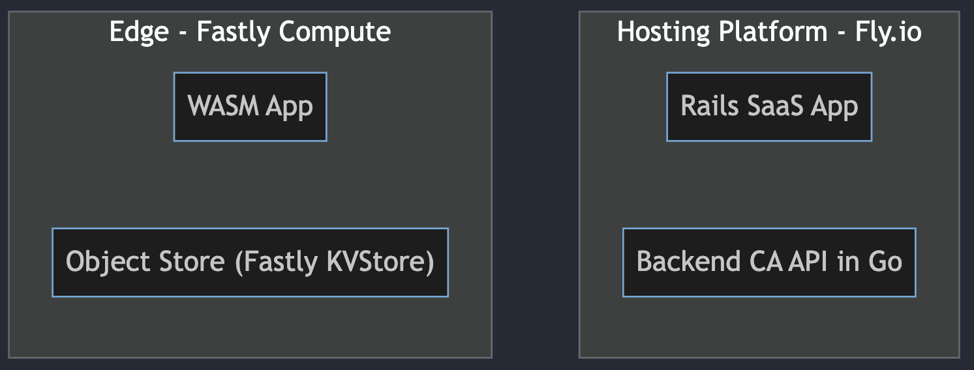Select the Backend CA API in Go node
974x370 pixels.
click(769, 262)
